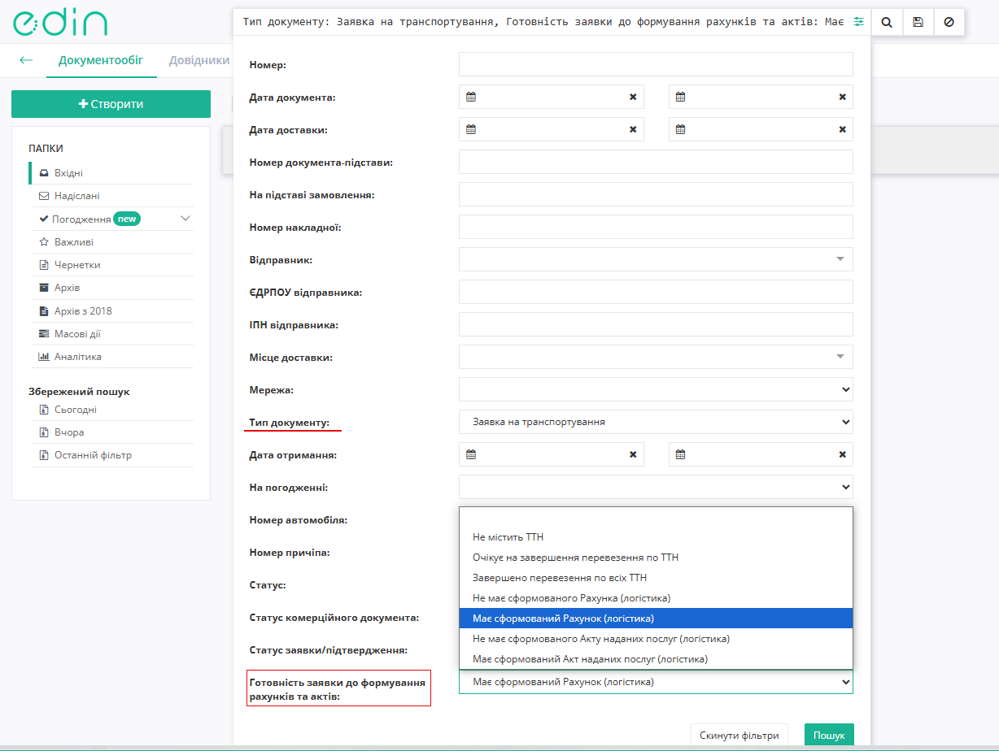Viewport: 999px width, 751px height.
Task: Switch to the Довідники tab
Action: point(199,60)
